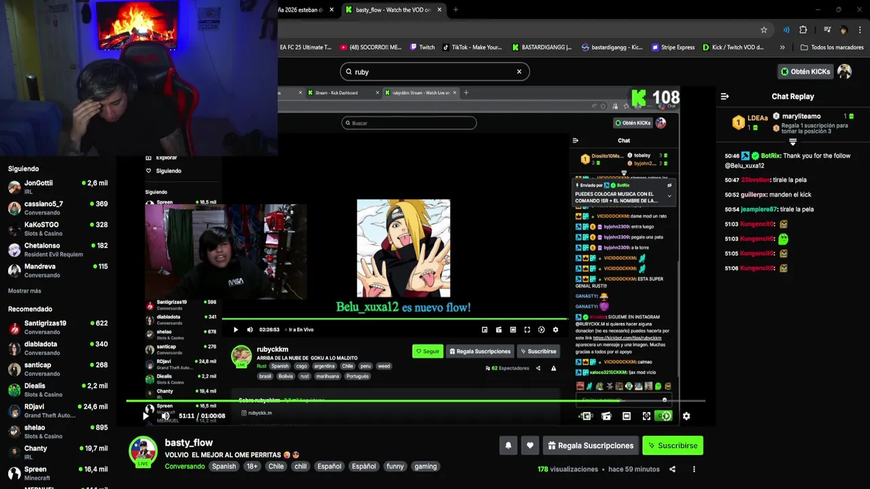Open KaKoSTGO channel in sidebar
This screenshot has height=489, width=870.
click(58, 229)
